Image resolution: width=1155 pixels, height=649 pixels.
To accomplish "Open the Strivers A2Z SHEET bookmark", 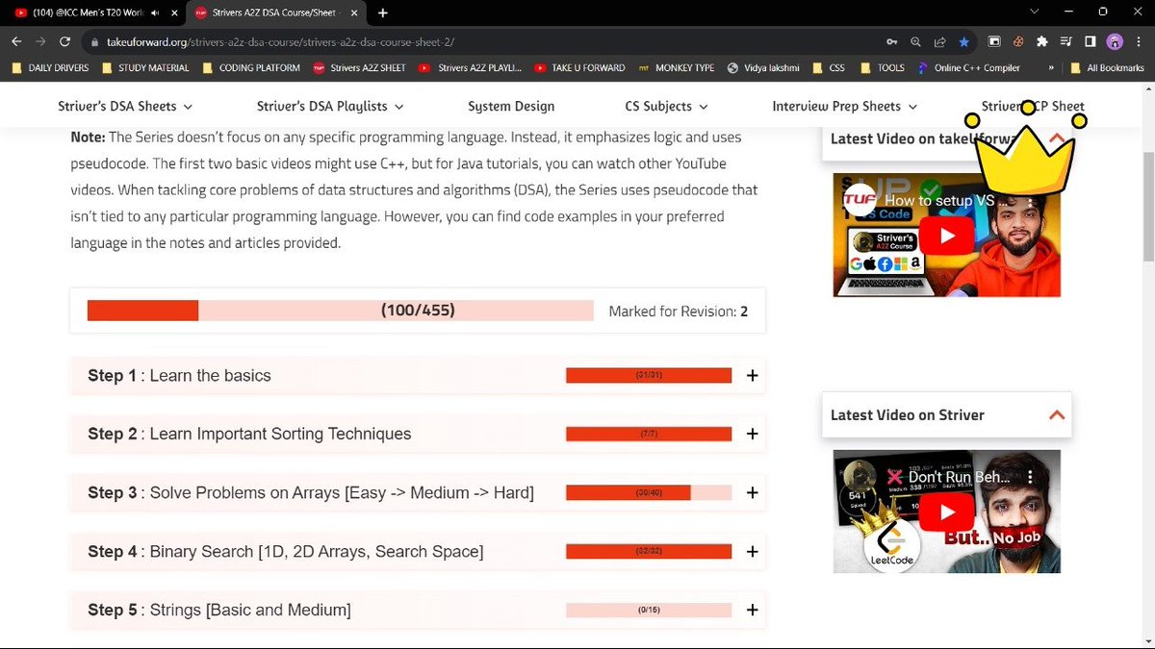I will [x=359, y=68].
